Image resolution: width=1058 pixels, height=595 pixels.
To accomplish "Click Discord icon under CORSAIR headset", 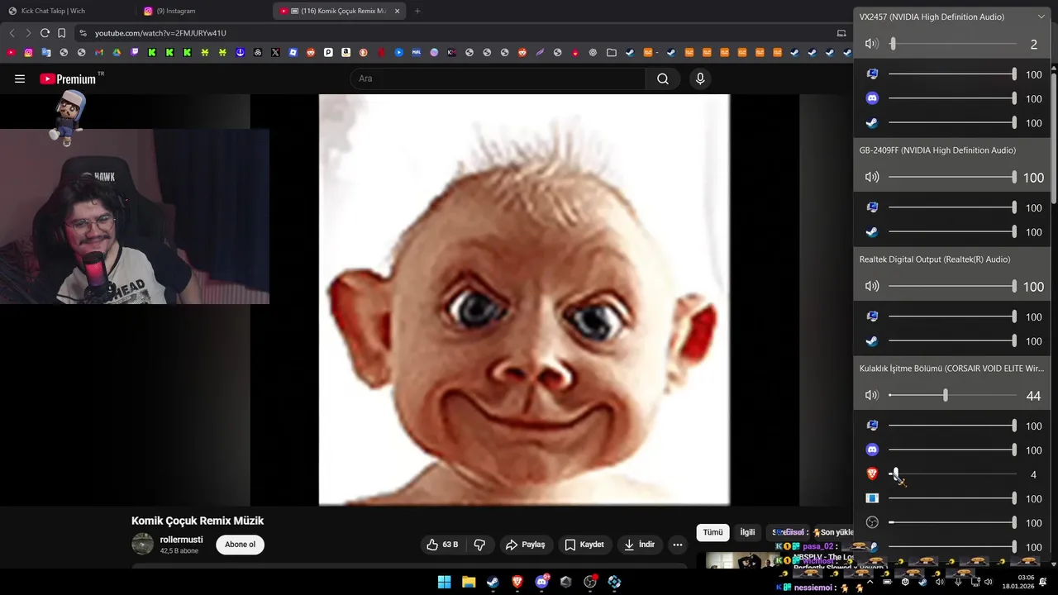I will (x=872, y=450).
